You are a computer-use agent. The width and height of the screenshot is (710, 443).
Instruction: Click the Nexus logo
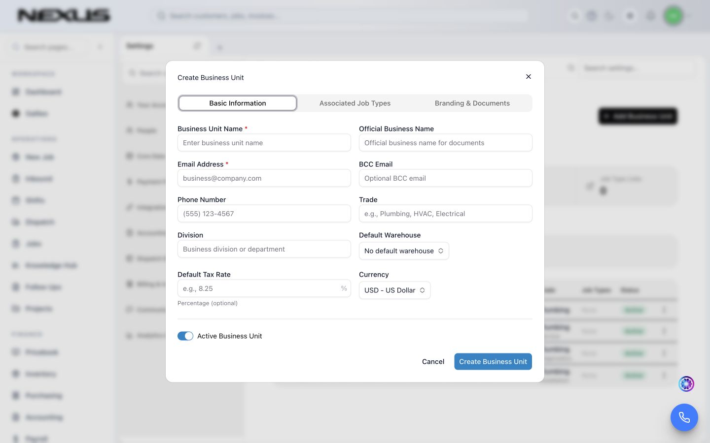tap(64, 16)
